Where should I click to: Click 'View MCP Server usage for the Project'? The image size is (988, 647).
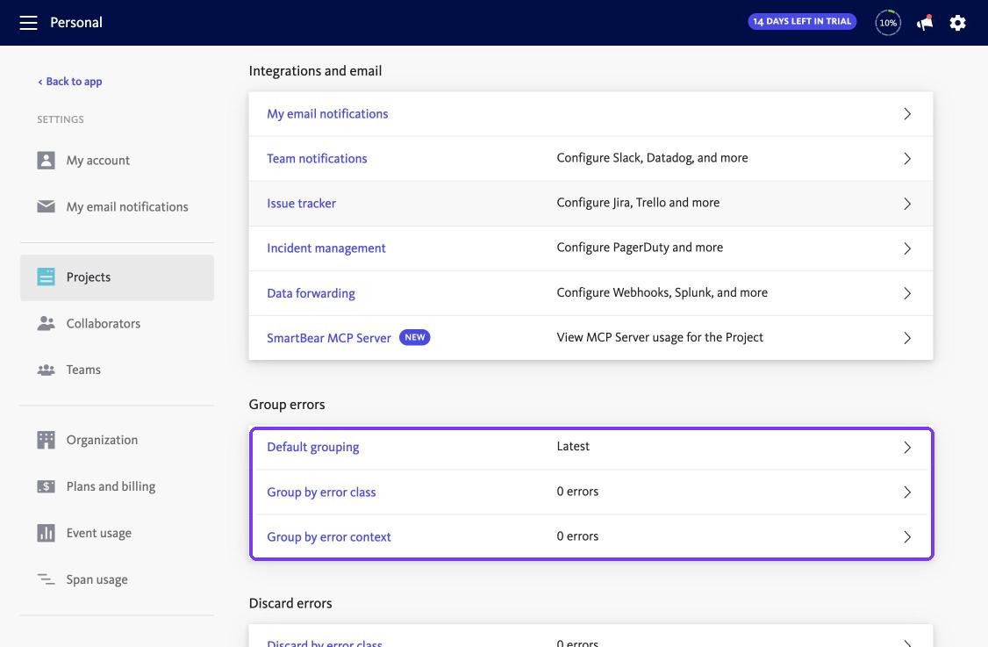pos(660,337)
